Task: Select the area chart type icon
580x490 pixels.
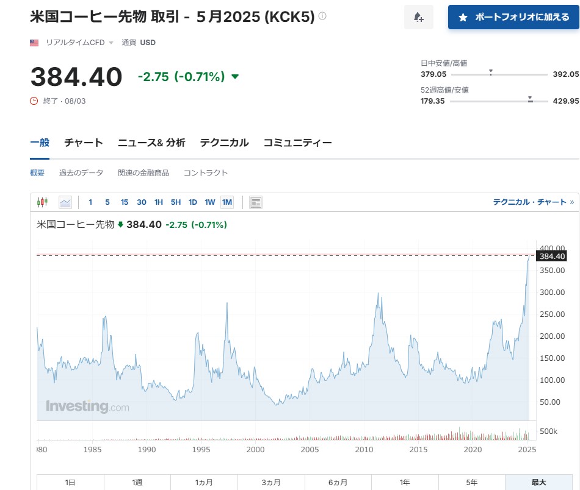Action: click(x=65, y=202)
